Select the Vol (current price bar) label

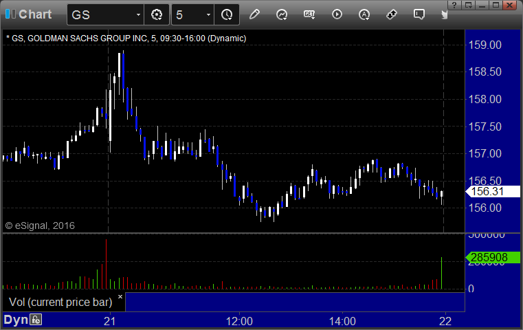click(x=60, y=302)
